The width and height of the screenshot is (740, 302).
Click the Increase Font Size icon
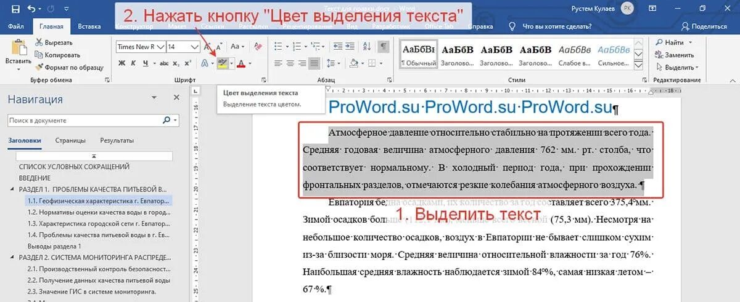coord(207,47)
